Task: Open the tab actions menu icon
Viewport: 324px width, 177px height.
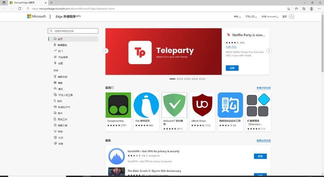Action: (4, 3)
